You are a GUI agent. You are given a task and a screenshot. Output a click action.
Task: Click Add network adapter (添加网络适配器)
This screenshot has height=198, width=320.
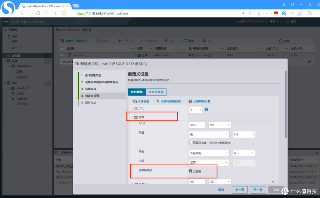click(x=168, y=101)
